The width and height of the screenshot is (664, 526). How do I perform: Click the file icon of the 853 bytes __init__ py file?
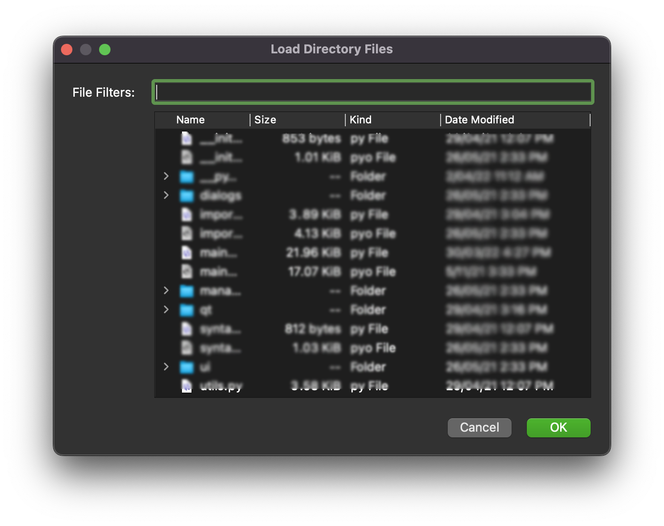pyautogui.click(x=187, y=138)
